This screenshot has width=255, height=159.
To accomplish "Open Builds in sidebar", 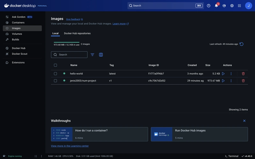I will (22, 39).
